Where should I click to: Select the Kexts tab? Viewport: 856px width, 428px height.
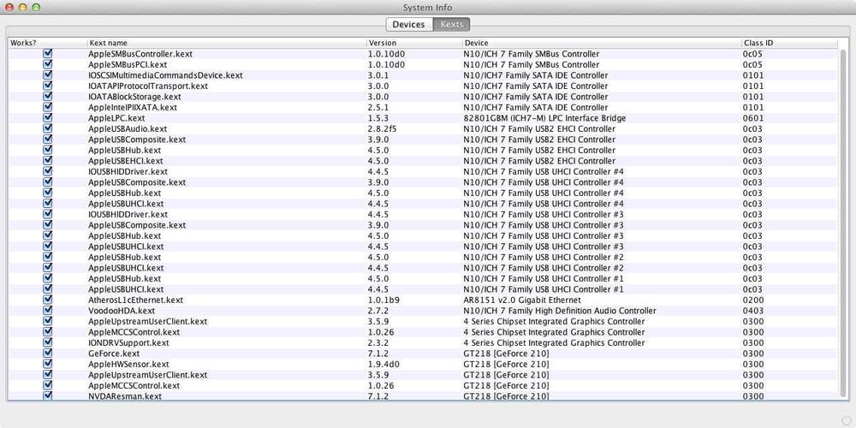pos(451,24)
